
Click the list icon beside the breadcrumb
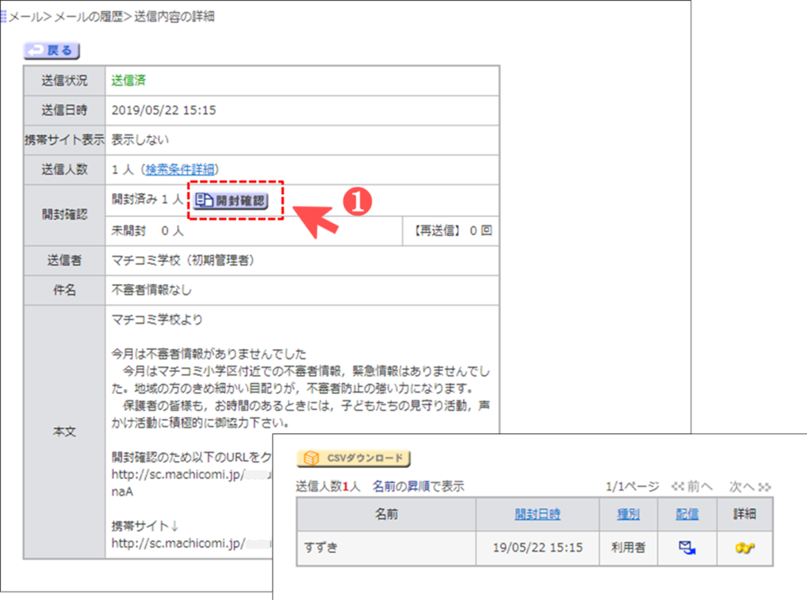[3, 17]
